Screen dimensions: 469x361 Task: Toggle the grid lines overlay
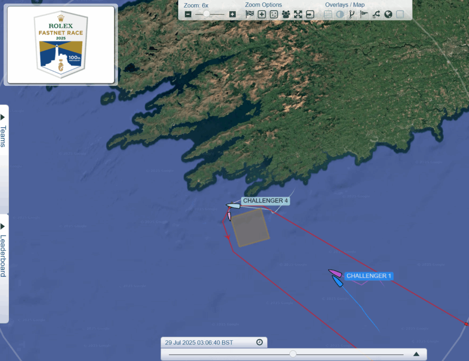328,14
